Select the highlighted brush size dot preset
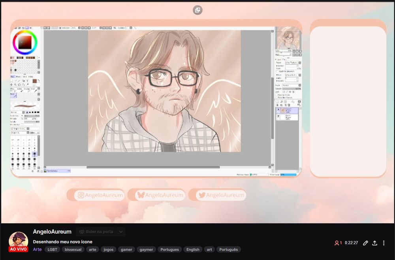Viewport: 395px width, 260px height. (x=34, y=154)
